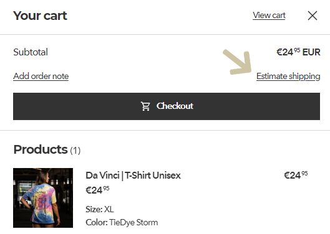Click the Products heading

(x=41, y=149)
